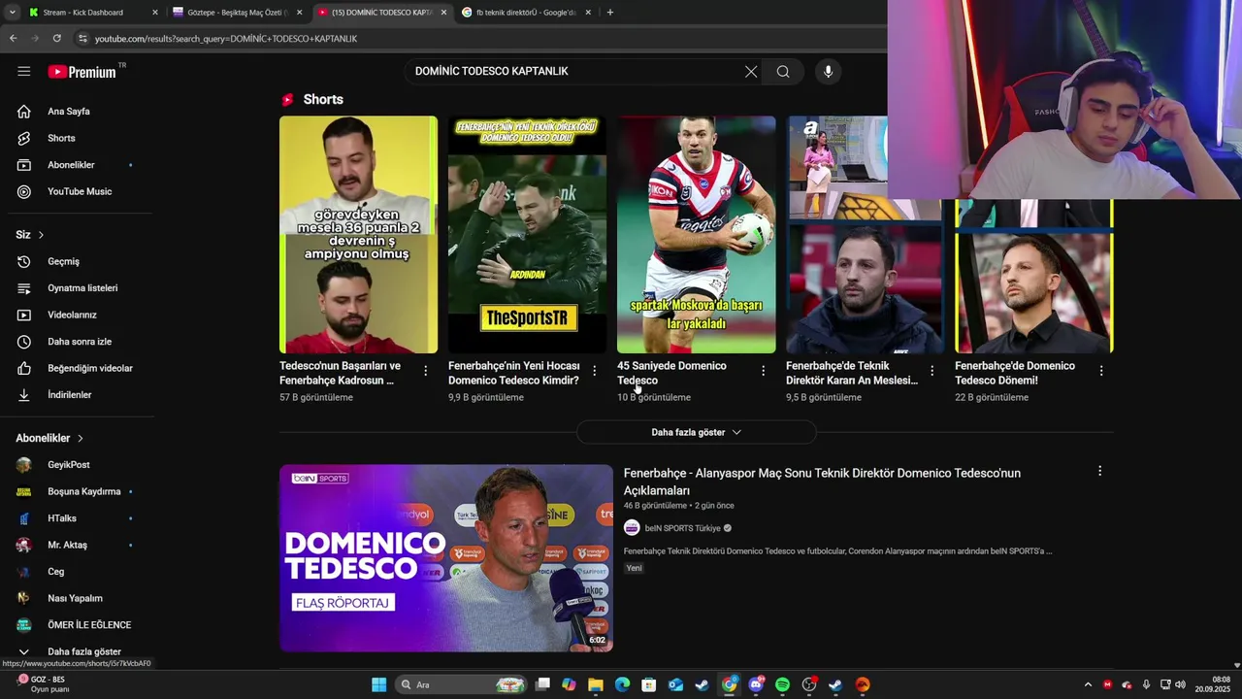The width and height of the screenshot is (1242, 699).
Task: Switch to fb teknik direktörü Google tab
Action: [526, 13]
